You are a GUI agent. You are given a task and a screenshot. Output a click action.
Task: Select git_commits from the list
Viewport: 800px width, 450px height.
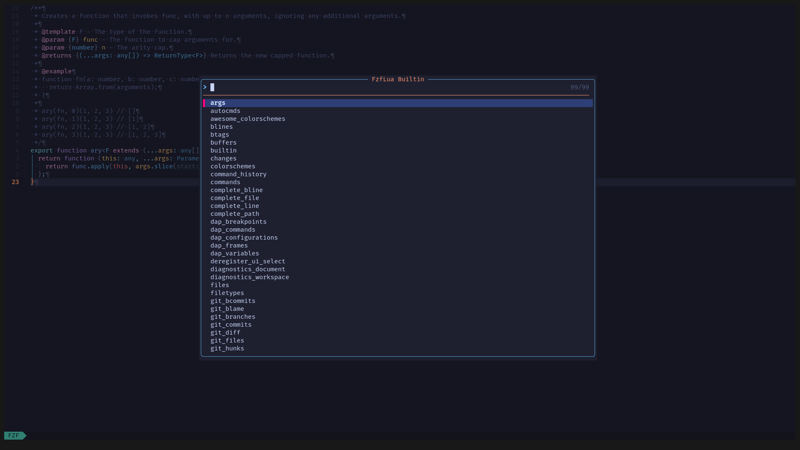point(231,325)
